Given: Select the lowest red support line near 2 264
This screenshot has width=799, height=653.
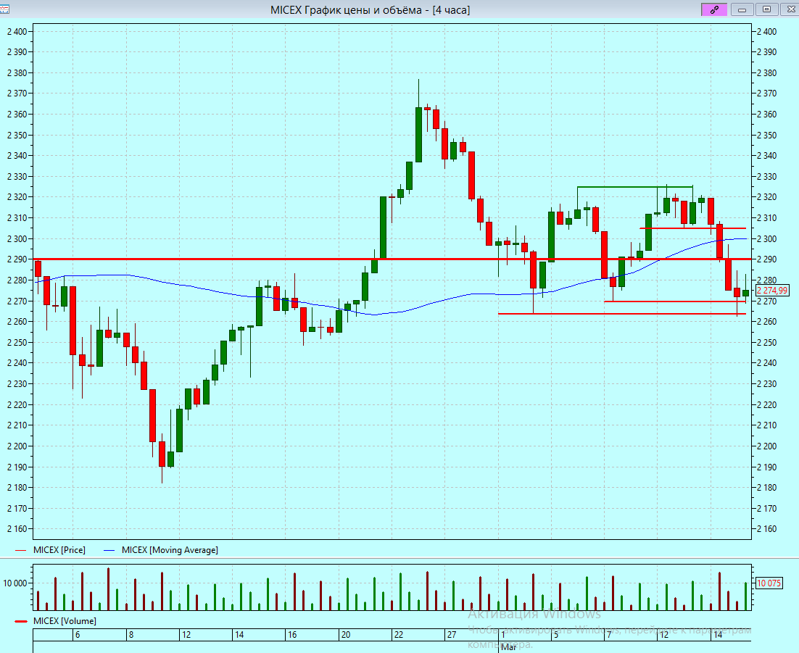Looking at the screenshot, I should 621,314.
